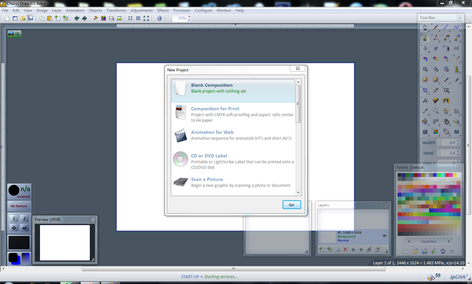This screenshot has height=284, width=472.
Task: Select the 3D cube tool in Tool Box
Action: (425, 132)
